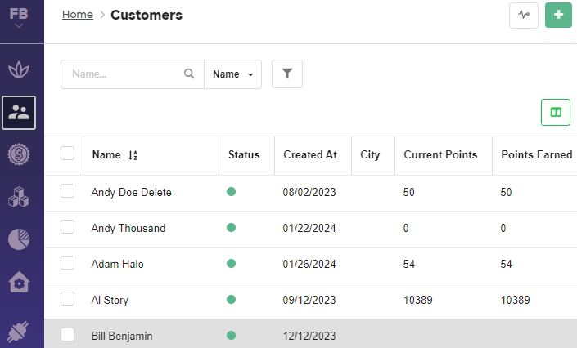Open the funnel filter button
This screenshot has width=577, height=348.
(x=287, y=74)
